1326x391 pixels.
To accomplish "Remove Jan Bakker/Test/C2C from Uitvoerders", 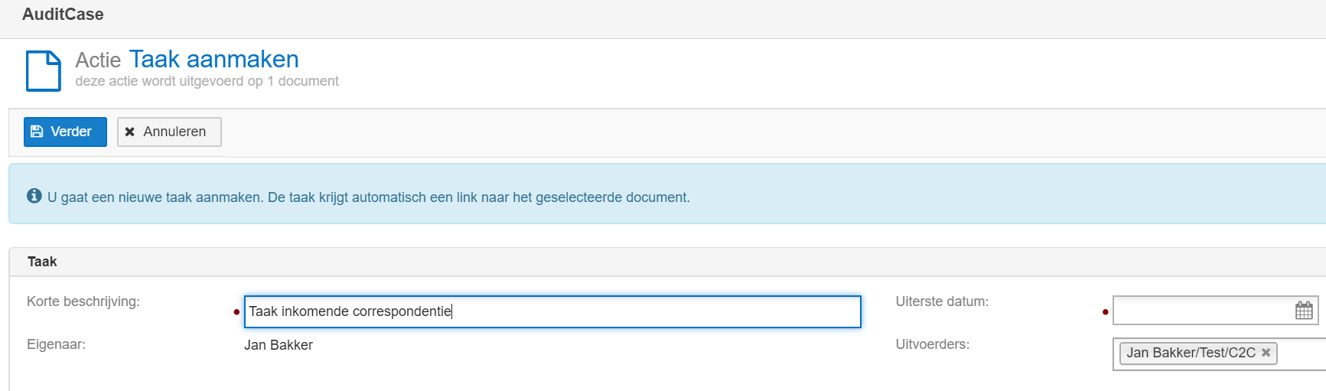I will (x=1266, y=353).
